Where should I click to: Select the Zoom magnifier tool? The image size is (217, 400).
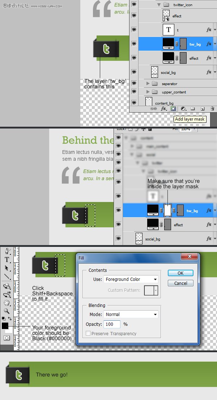point(7,311)
